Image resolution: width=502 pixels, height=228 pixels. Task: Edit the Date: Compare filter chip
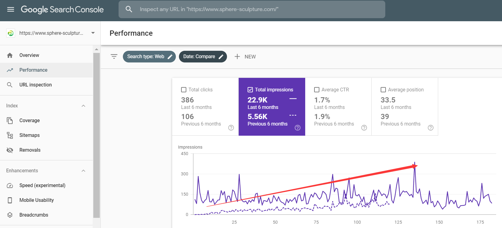[203, 57]
